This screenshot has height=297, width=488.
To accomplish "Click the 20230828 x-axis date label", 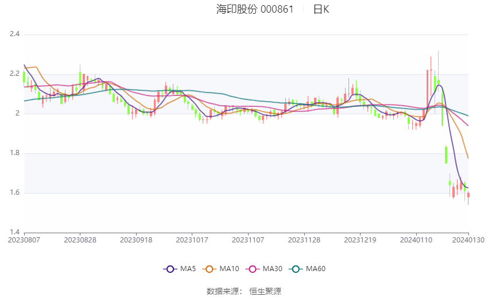I will pyautogui.click(x=80, y=240).
